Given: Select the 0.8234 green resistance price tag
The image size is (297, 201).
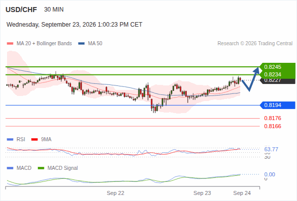Looking at the screenshot, I should point(277,74).
